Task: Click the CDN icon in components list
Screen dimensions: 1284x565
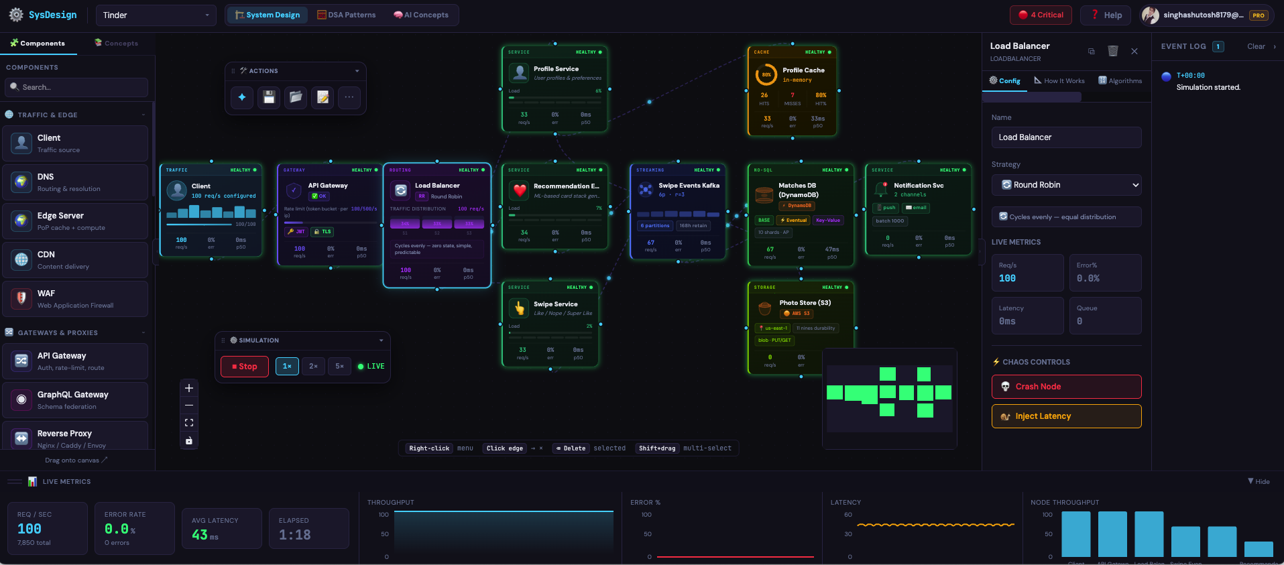Action: click(21, 260)
